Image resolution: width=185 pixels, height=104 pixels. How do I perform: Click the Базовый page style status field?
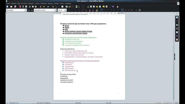point(78,103)
